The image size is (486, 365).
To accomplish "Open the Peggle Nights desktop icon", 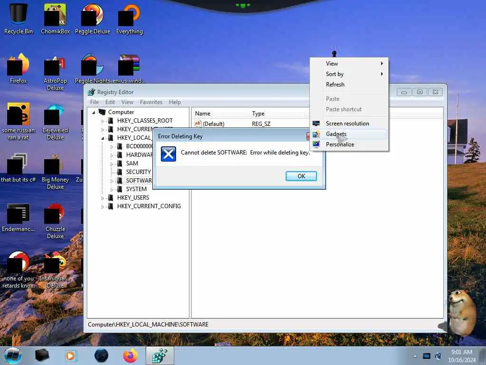I will (93, 68).
